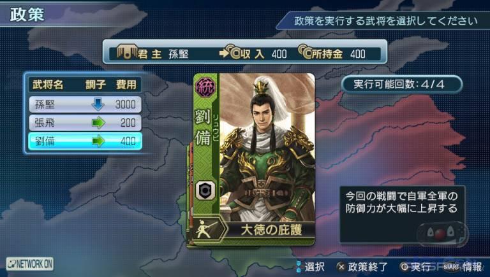Click the 政策終了 end policy button

click(x=362, y=267)
